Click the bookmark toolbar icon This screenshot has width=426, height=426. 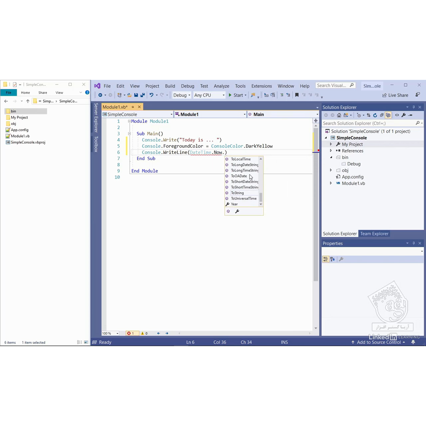pos(297,95)
